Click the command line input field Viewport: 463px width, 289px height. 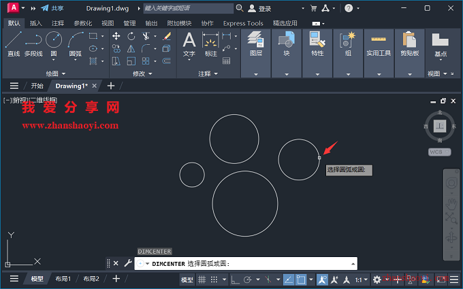tap(246, 264)
